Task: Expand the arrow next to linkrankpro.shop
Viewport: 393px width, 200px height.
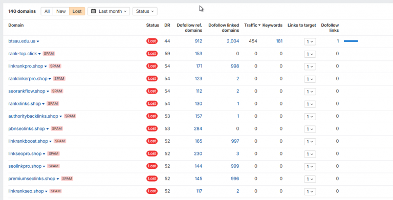Action: pos(46,66)
